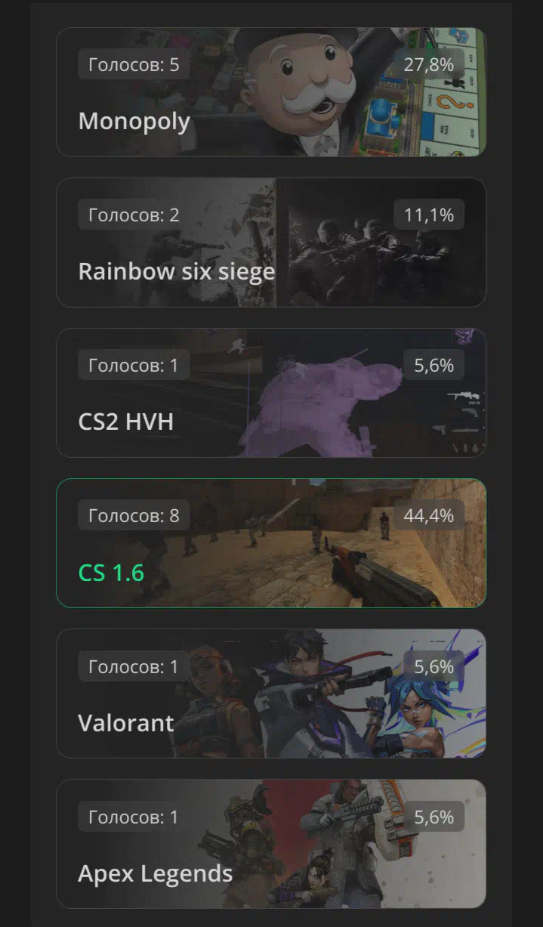Viewport: 543px width, 927px height.
Task: Open the Valorant poll option
Action: [271, 694]
